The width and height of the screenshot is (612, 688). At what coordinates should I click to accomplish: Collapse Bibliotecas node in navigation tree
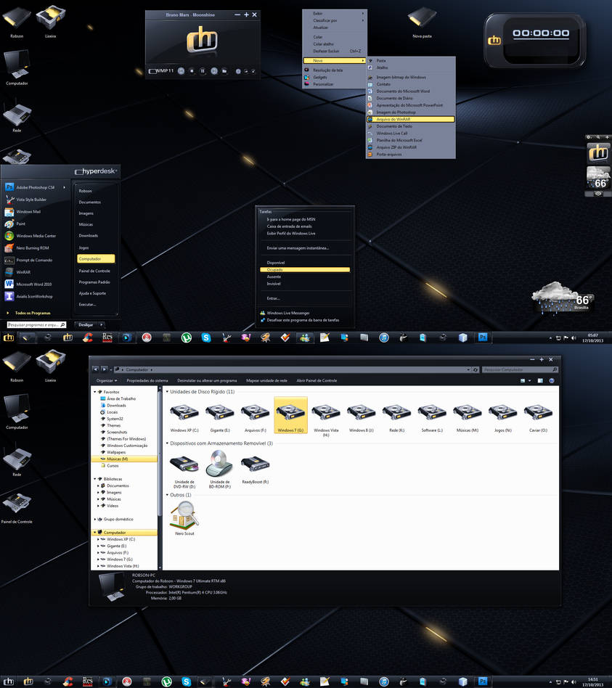pyautogui.click(x=95, y=479)
